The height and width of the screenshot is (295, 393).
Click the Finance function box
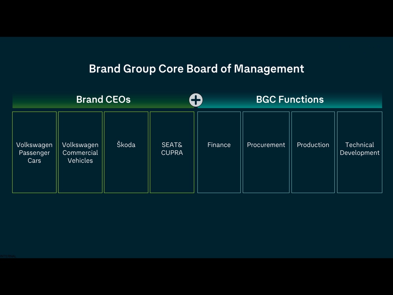[x=219, y=152]
